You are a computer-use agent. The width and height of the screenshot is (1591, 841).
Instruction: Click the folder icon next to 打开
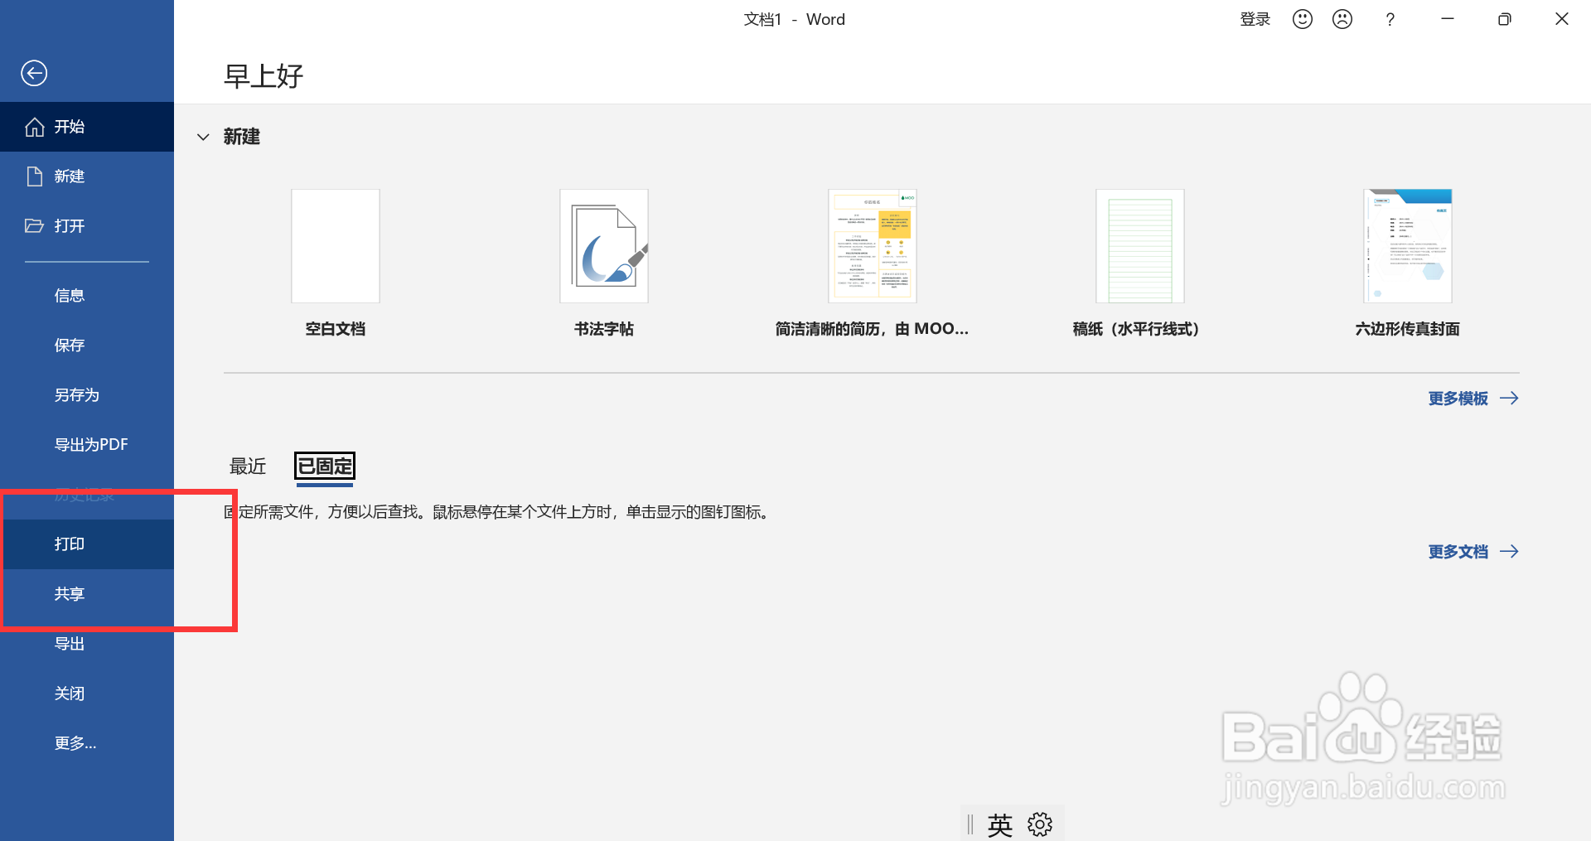pyautogui.click(x=34, y=225)
